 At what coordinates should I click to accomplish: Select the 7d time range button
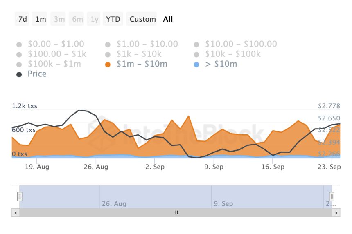pos(23,19)
